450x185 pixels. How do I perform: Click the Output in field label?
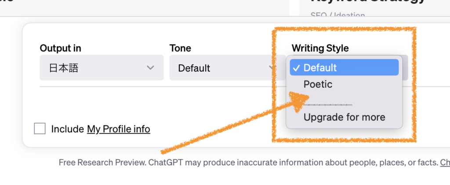coord(60,48)
